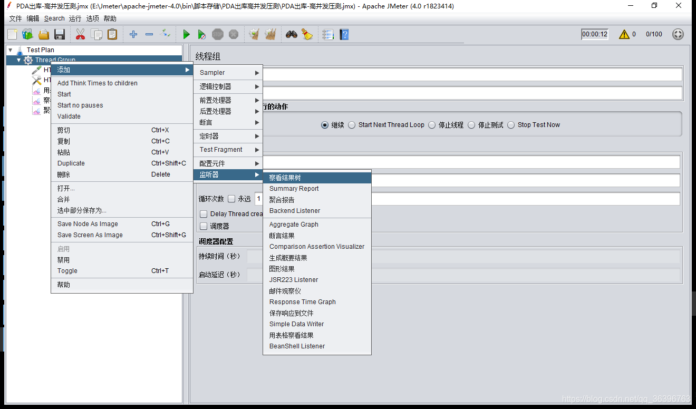This screenshot has height=409, width=696.
Task: Expand the 定时器 submenu
Action: pos(228,136)
